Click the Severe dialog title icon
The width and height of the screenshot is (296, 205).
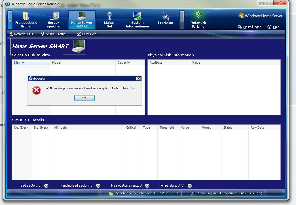click(31, 79)
